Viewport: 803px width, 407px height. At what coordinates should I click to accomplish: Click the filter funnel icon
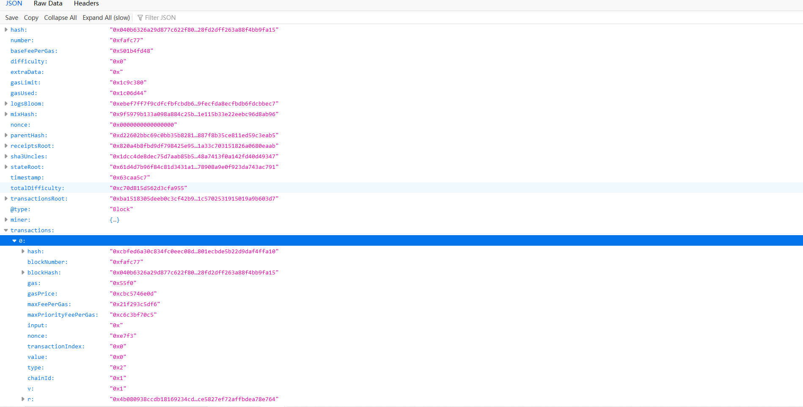tap(140, 17)
